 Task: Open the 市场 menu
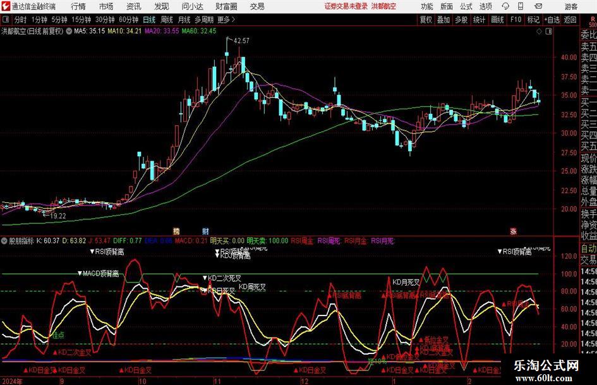click(106, 6)
